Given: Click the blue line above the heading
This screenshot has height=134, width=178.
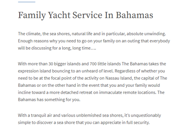Looking at the screenshot, I should pos(27,2).
